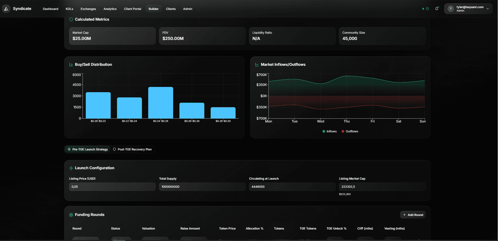Click the Add Round button

(413, 215)
